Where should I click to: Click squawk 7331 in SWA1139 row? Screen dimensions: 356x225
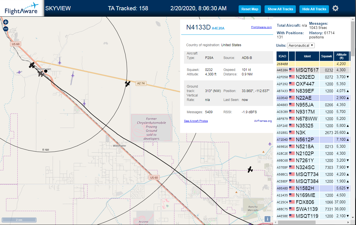pyautogui.click(x=329, y=209)
